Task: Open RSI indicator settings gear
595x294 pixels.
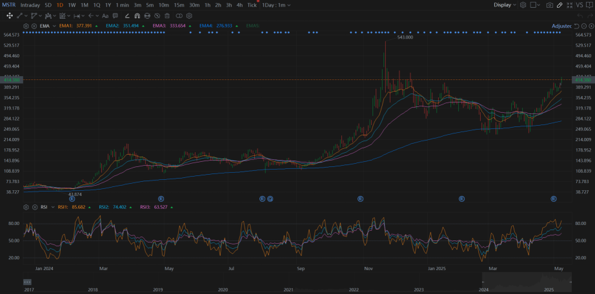Action: 26,207
